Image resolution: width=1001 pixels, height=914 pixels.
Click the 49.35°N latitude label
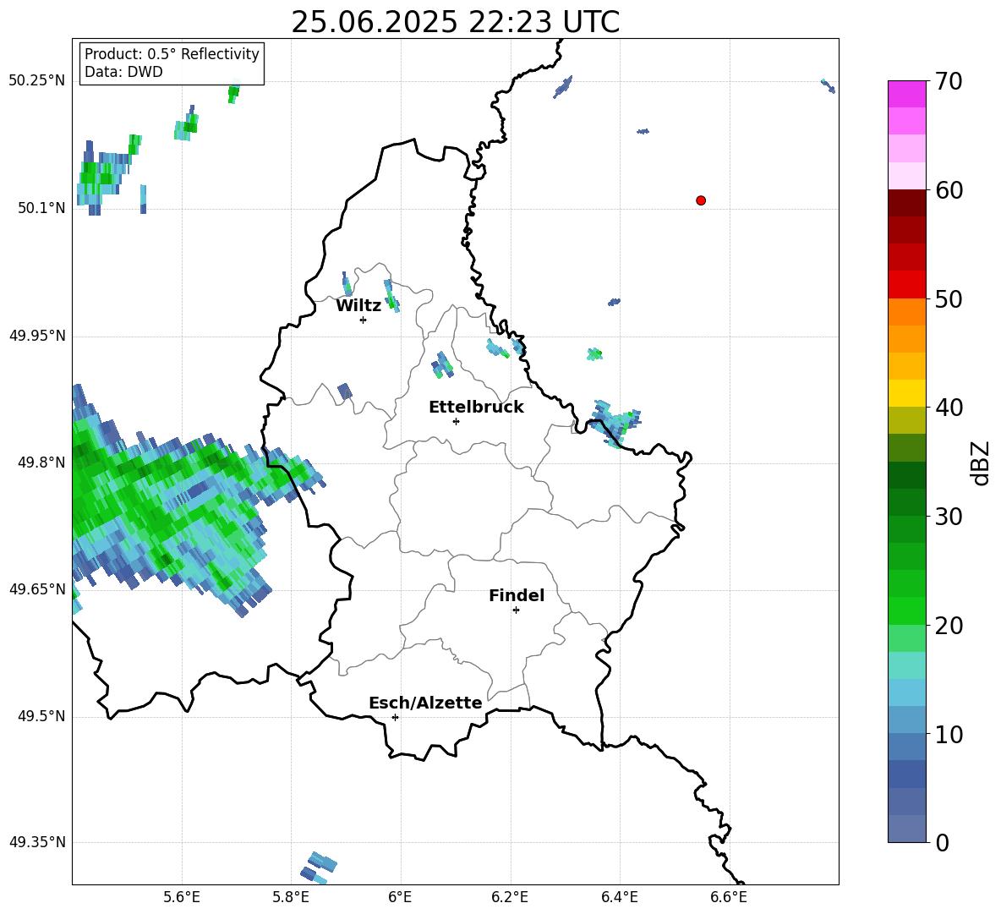click(37, 842)
